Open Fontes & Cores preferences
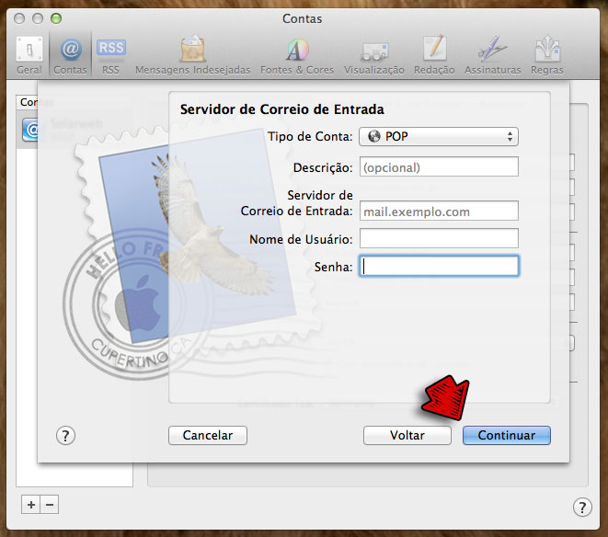This screenshot has width=608, height=537. [297, 55]
